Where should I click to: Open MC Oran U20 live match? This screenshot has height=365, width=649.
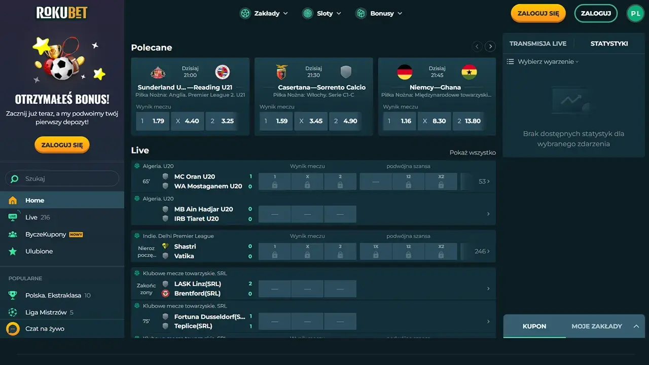point(195,177)
